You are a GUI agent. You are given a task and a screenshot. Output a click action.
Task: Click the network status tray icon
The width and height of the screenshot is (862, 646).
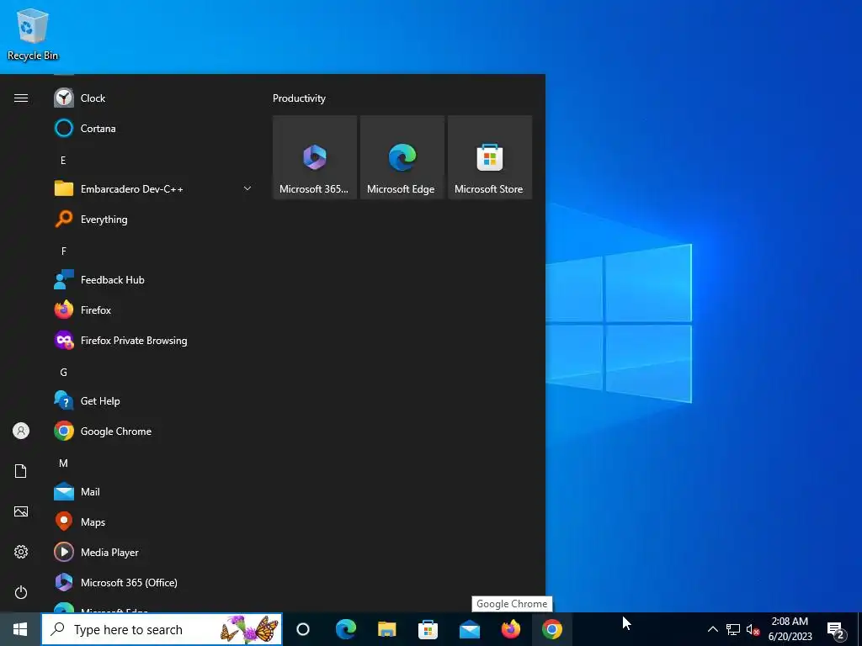[733, 629]
